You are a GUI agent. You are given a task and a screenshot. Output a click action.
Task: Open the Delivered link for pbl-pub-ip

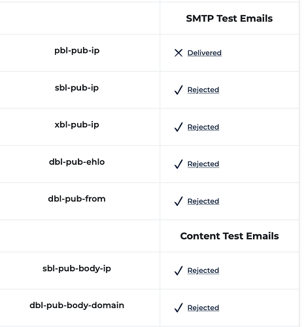click(205, 53)
